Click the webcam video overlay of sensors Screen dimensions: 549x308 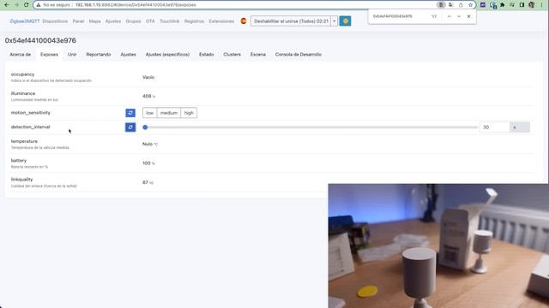(x=438, y=246)
